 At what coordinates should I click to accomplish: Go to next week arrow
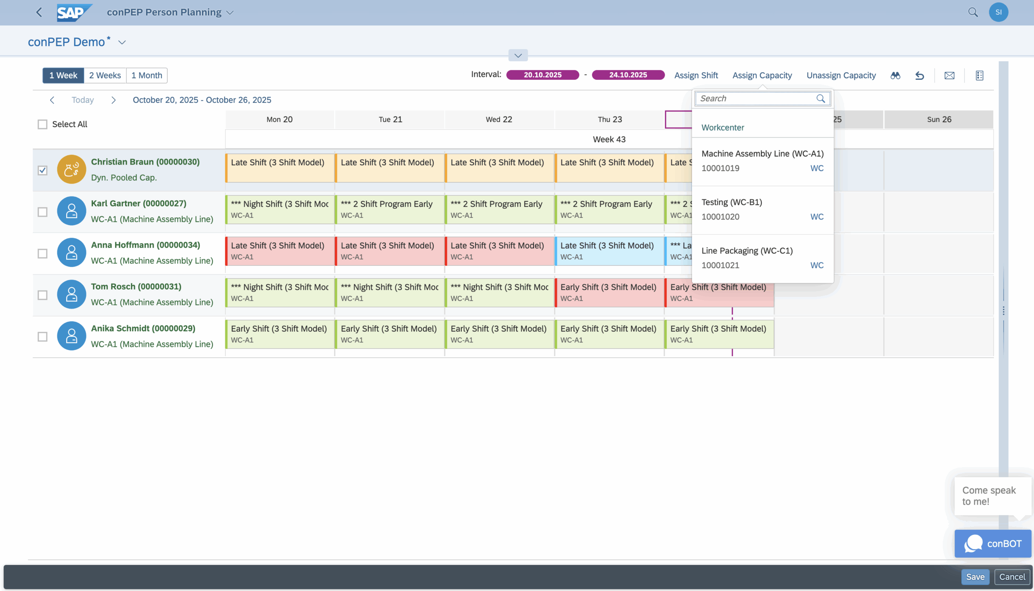pyautogui.click(x=113, y=100)
